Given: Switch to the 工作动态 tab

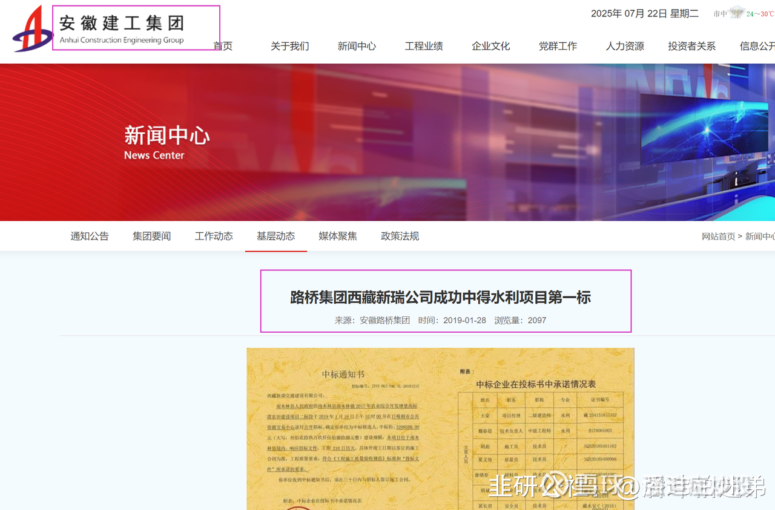Looking at the screenshot, I should pyautogui.click(x=214, y=236).
